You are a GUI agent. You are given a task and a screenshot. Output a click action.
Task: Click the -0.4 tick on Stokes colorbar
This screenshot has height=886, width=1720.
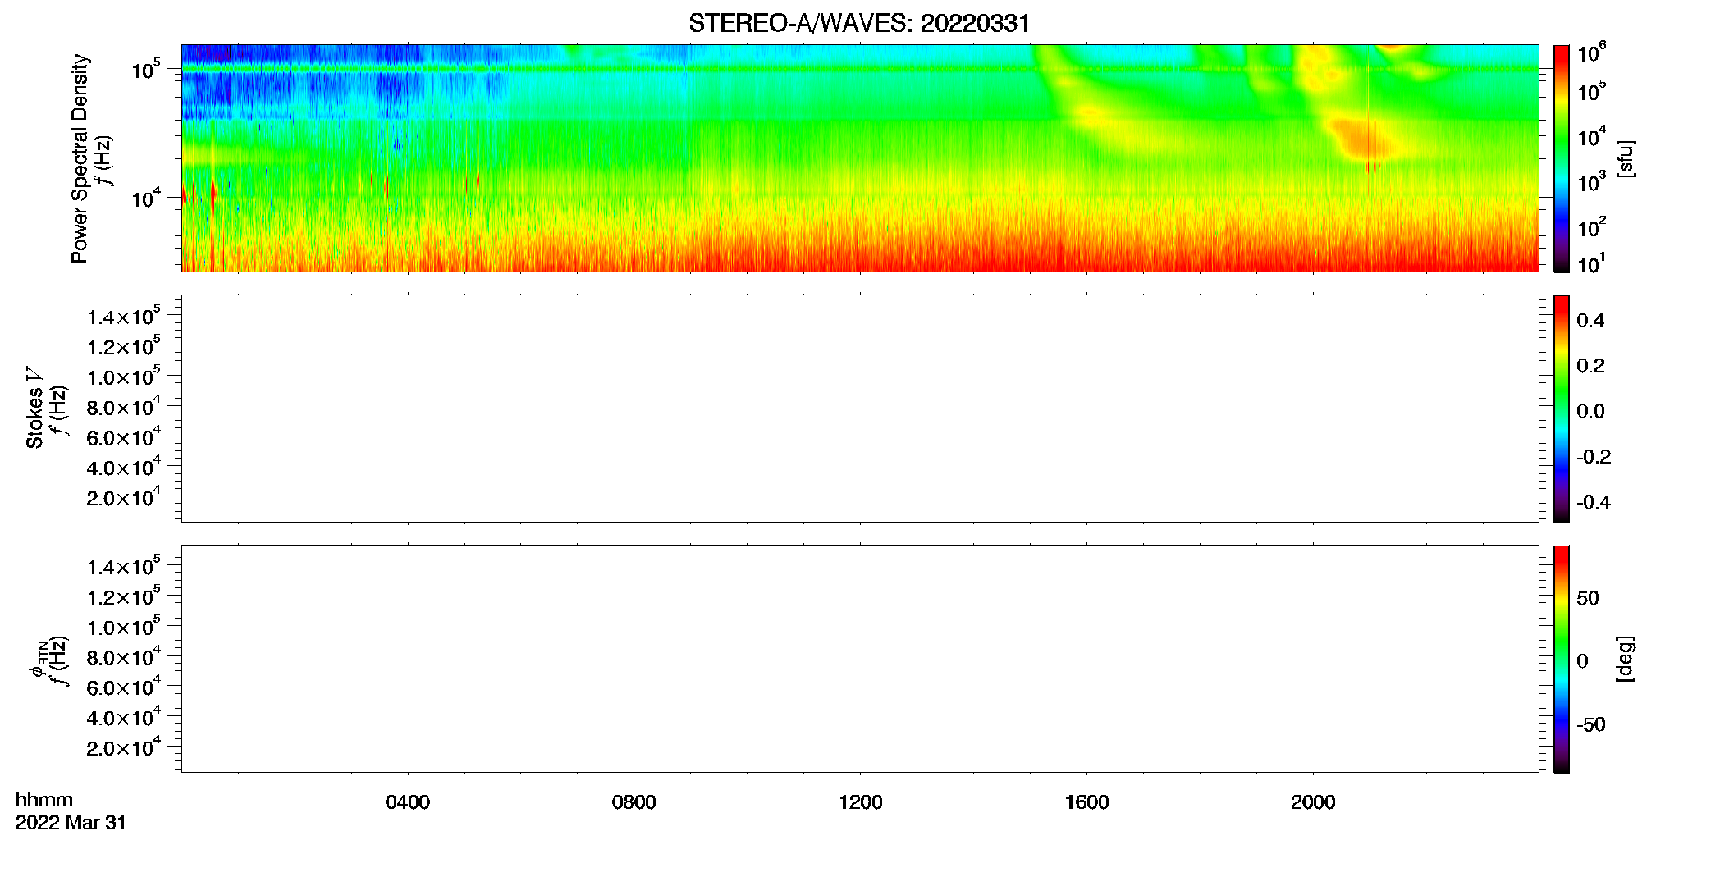click(x=1594, y=502)
